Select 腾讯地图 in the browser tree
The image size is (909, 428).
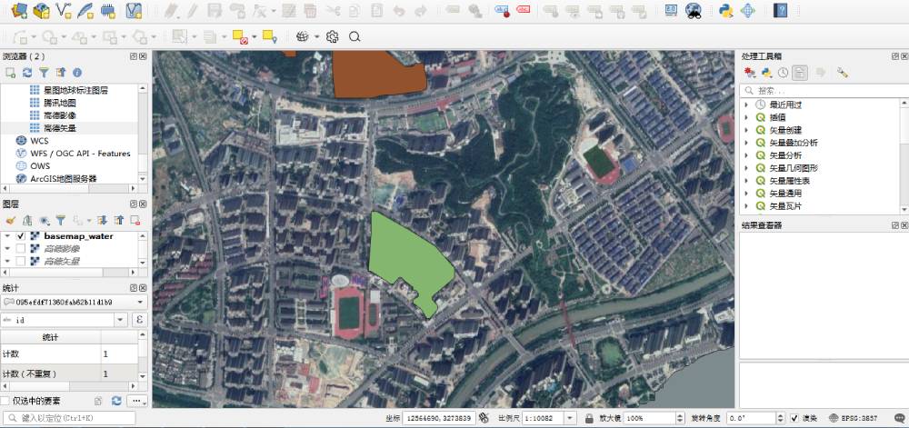tap(59, 103)
